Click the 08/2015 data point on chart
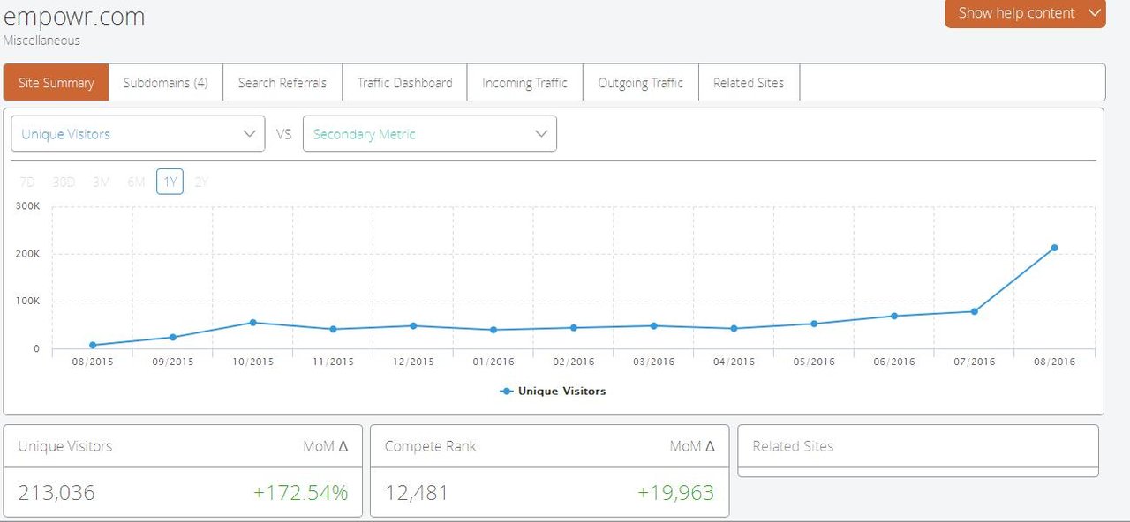1130x522 pixels. [93, 345]
